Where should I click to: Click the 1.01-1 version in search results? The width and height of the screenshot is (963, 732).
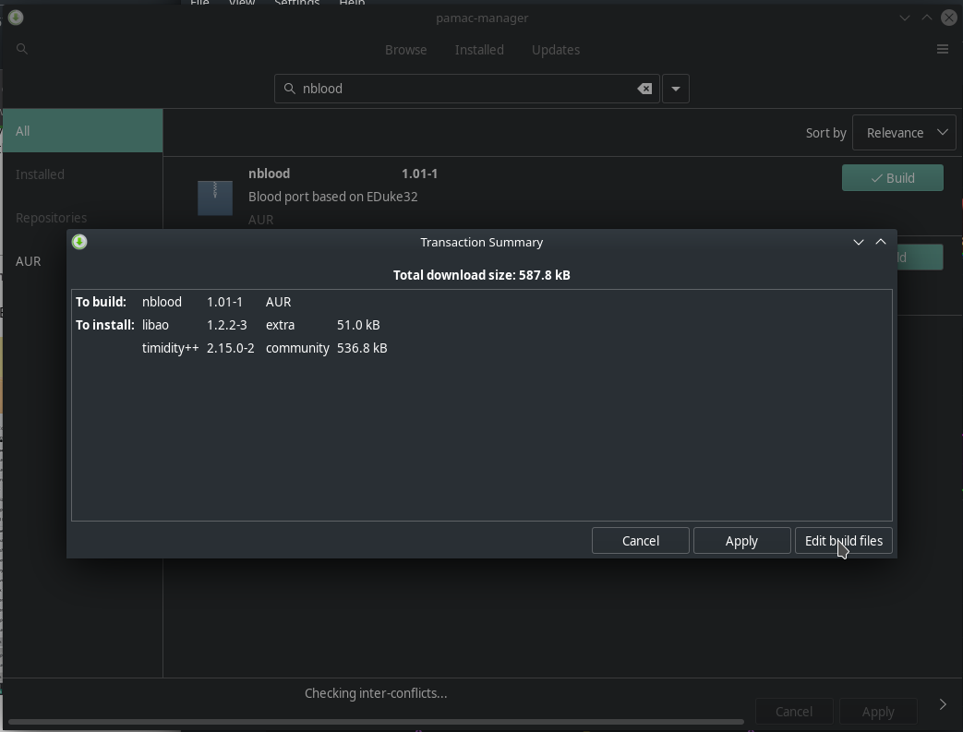[x=419, y=174]
